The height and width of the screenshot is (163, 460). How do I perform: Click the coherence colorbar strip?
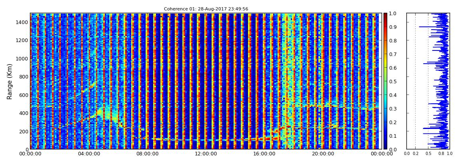(386, 81)
